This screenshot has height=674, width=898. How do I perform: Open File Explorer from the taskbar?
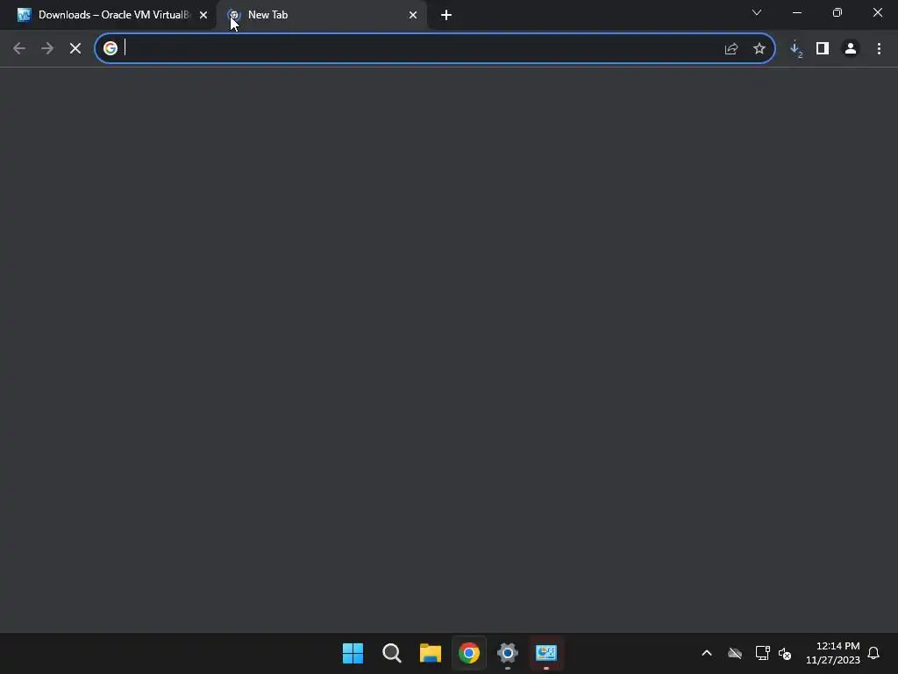pos(430,653)
